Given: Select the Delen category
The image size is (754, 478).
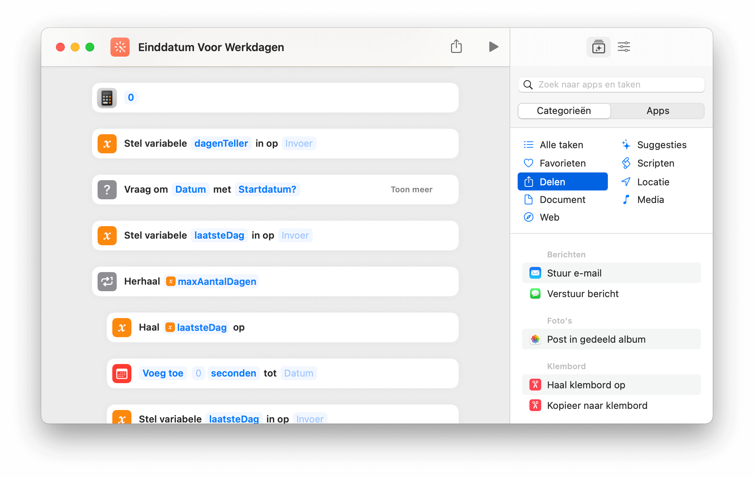Looking at the screenshot, I should point(563,182).
